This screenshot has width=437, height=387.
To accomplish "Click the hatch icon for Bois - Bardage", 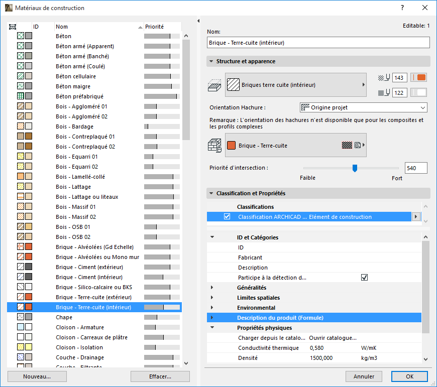I will click(x=21, y=126).
